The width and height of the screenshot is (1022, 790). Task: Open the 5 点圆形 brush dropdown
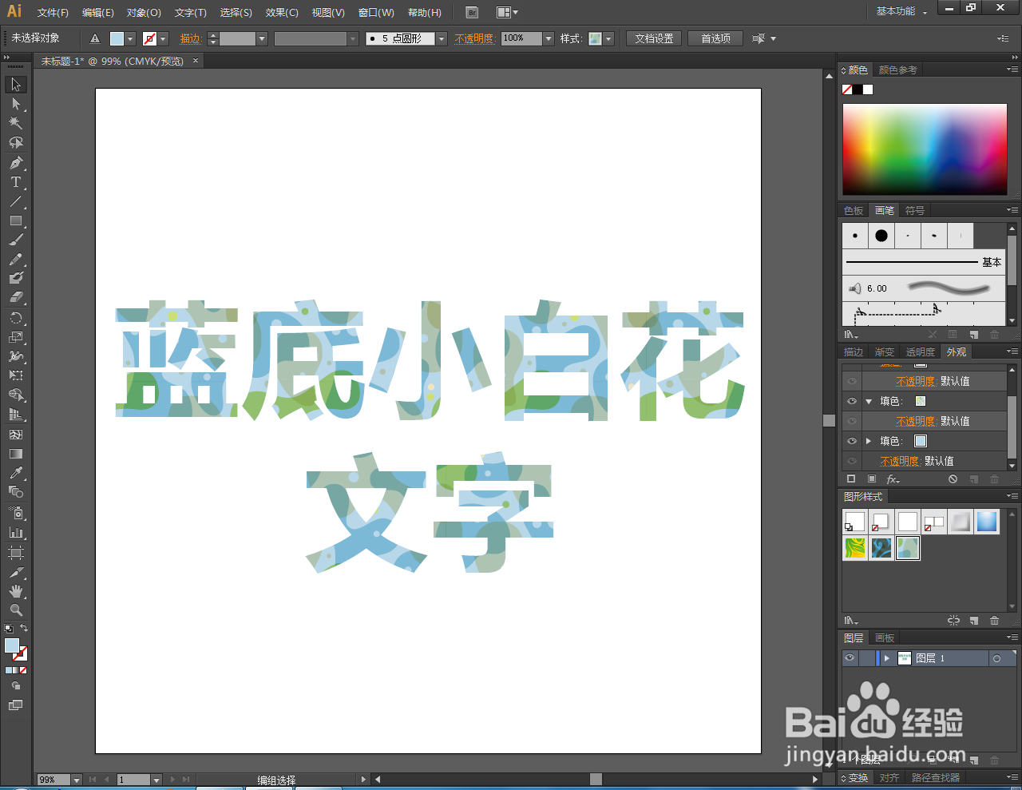click(x=442, y=38)
